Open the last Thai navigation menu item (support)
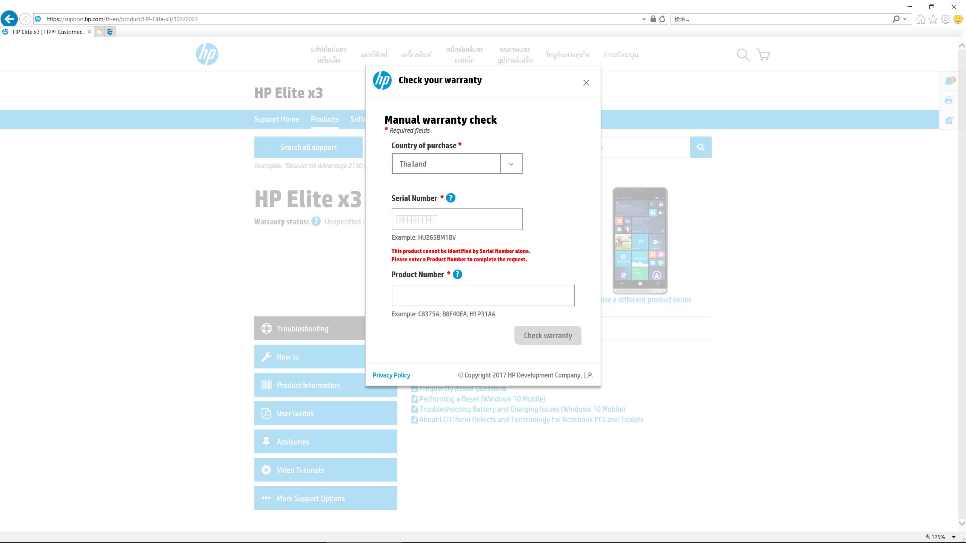Screen dimensions: 966x543 pos(621,55)
